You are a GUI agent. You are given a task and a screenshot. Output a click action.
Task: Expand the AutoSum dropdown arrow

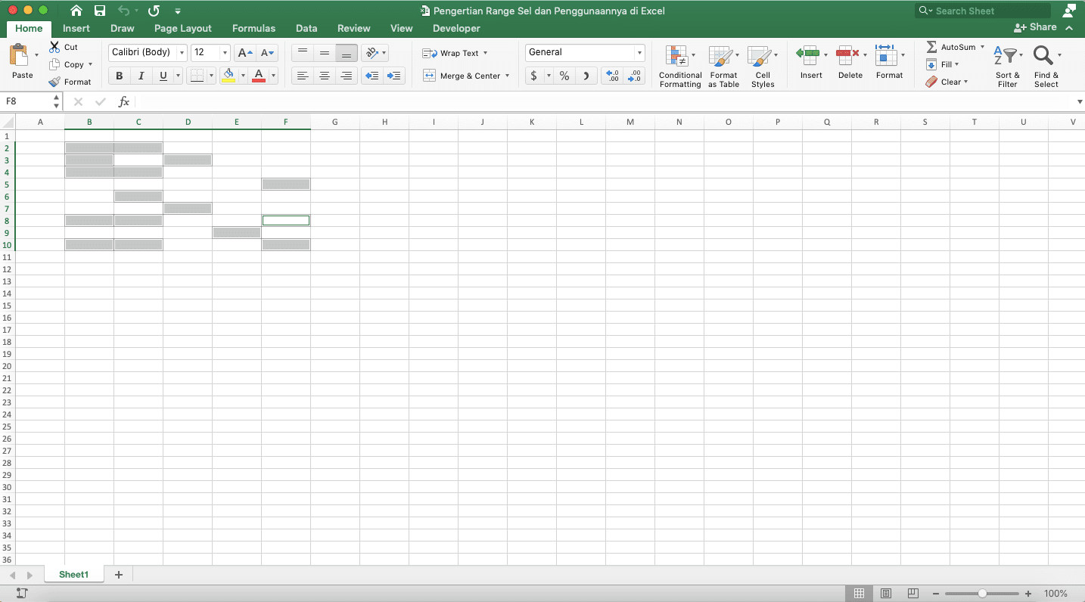(982, 47)
